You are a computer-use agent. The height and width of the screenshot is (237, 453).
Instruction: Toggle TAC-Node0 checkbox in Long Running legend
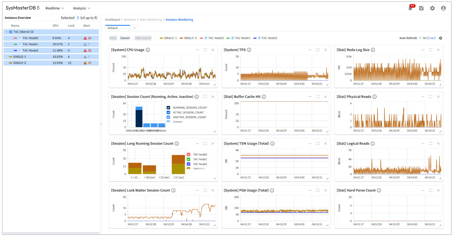pos(188,154)
